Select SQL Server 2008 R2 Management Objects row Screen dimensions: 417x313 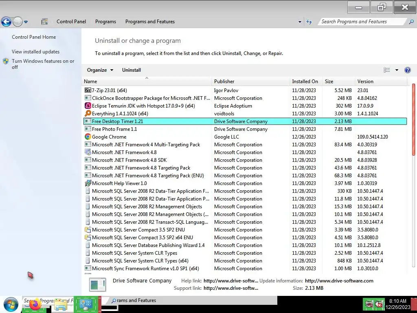coord(245,206)
